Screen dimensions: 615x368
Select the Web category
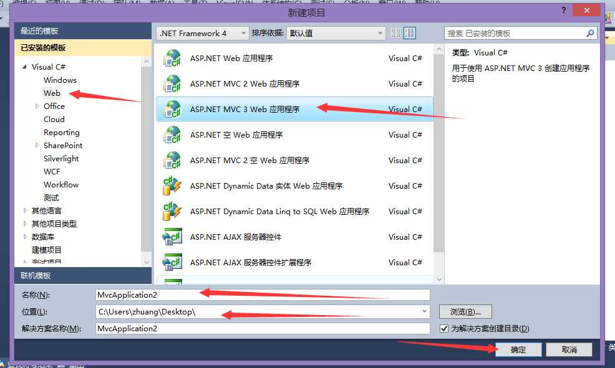(x=52, y=93)
